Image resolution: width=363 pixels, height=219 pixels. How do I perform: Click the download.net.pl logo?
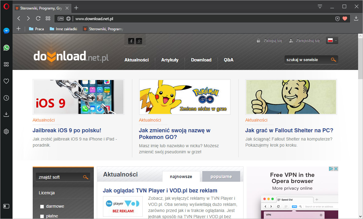[x=71, y=56]
